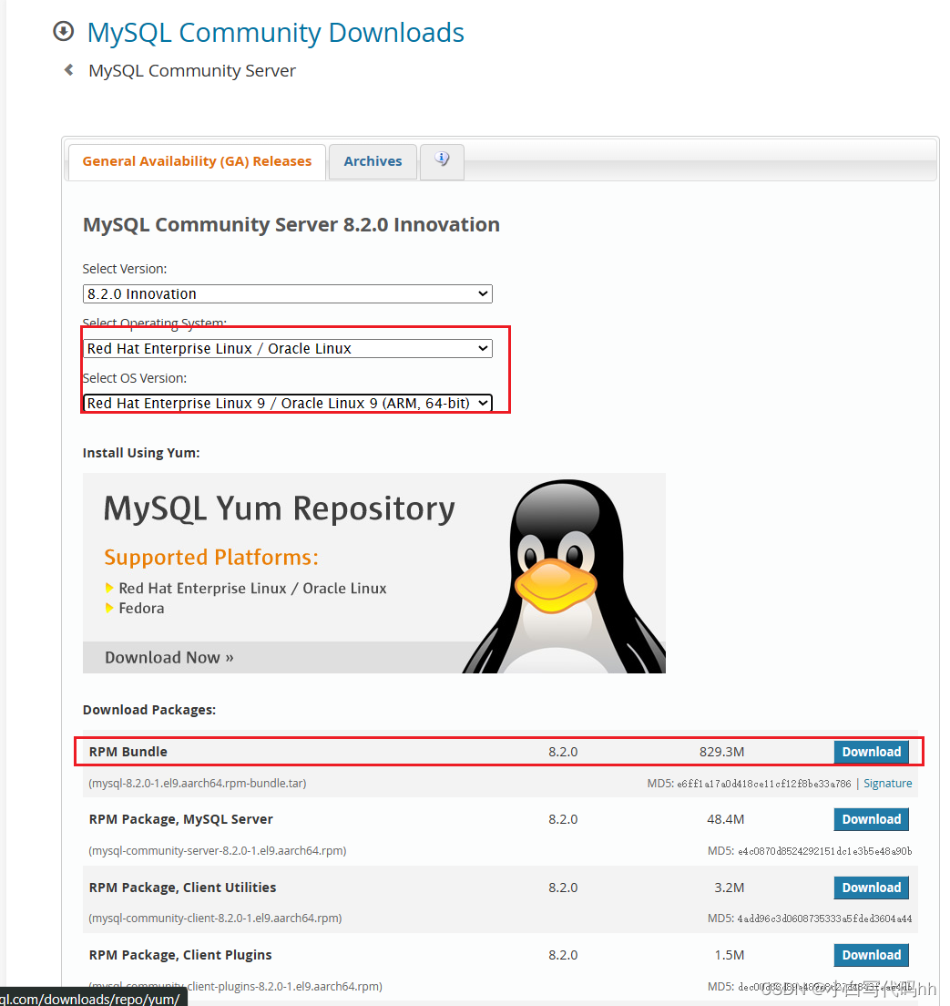Click the back chevron next to MySQL Community Server

69,69
